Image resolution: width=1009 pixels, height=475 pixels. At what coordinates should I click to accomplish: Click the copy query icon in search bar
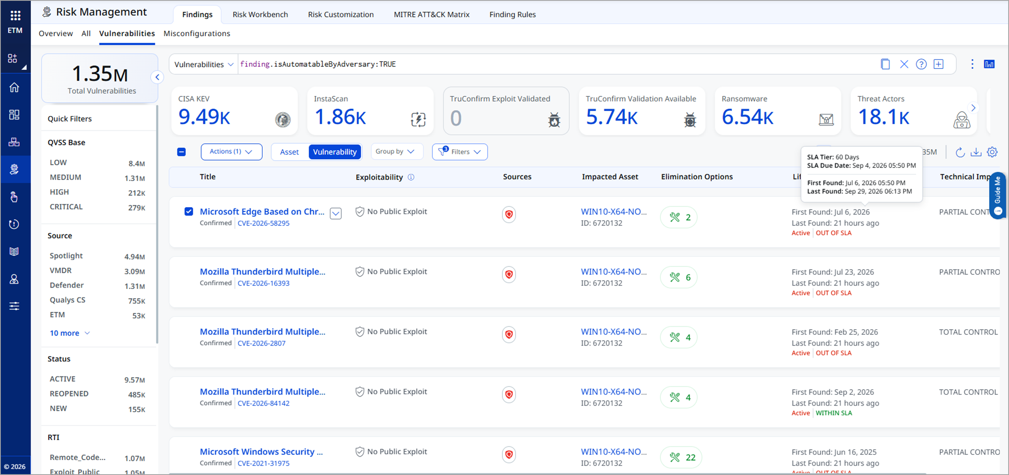pos(885,64)
